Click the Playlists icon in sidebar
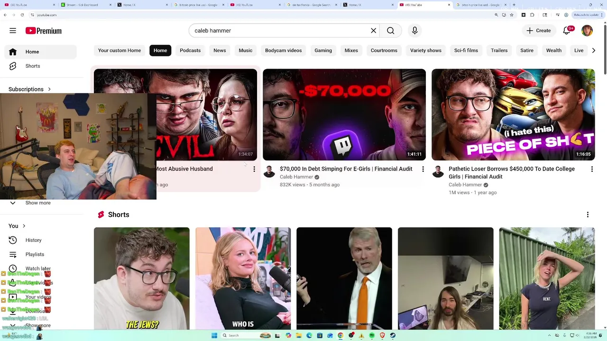Screen dimensions: 607x341 (x=13, y=254)
